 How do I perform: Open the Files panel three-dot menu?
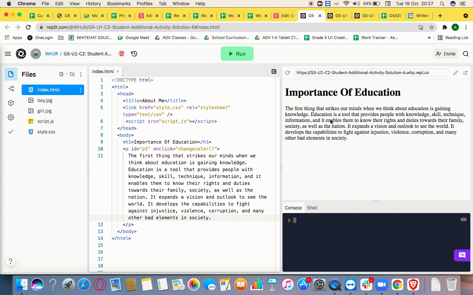tap(81, 74)
